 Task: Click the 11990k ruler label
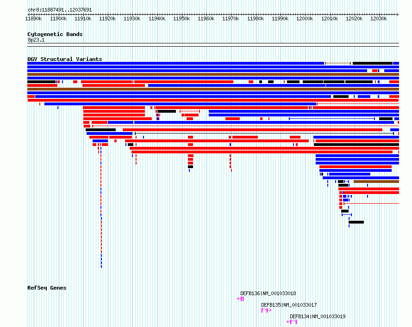coord(280,18)
